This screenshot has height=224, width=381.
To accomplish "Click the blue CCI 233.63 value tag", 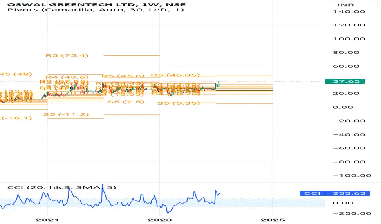I will (x=335, y=193).
